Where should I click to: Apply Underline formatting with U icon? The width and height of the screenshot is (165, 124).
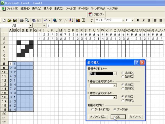point(149,20)
